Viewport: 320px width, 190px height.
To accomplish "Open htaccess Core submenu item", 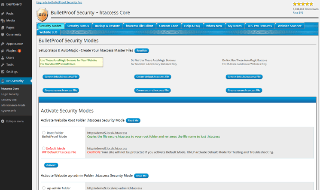I will click(x=10, y=89).
